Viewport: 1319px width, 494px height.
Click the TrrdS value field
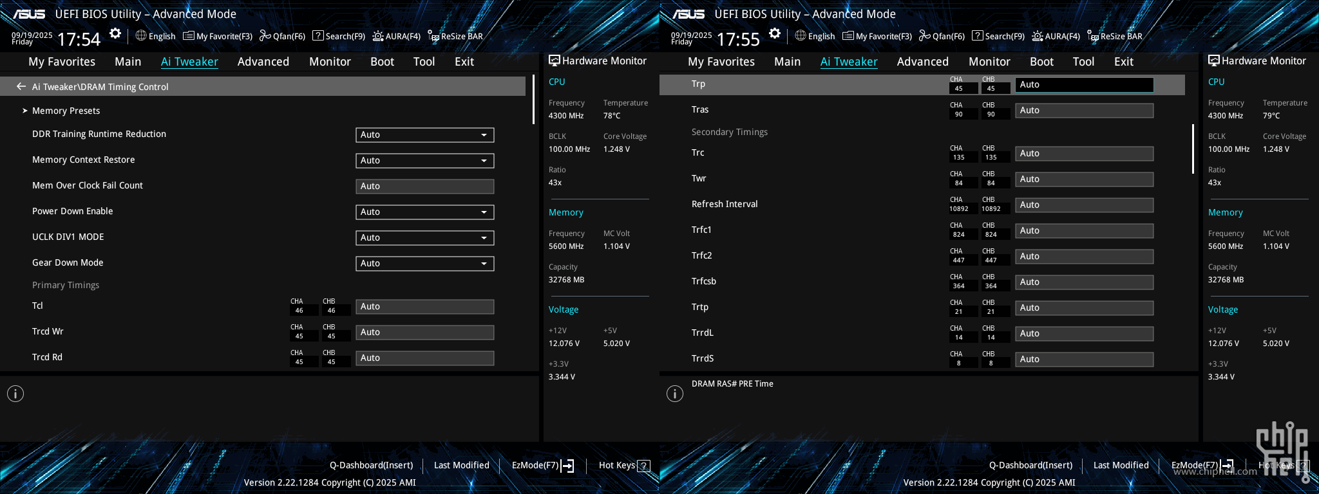pos(1085,360)
